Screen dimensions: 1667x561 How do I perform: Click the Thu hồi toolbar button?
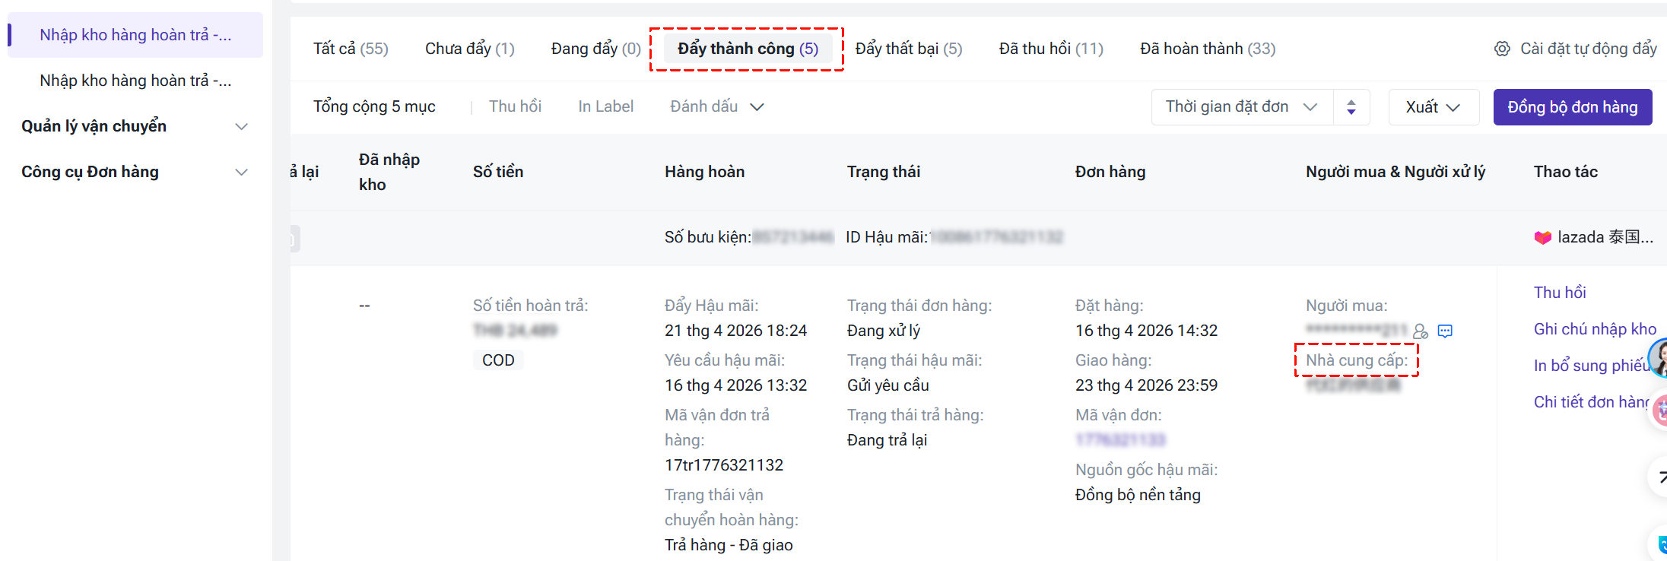pos(515,106)
